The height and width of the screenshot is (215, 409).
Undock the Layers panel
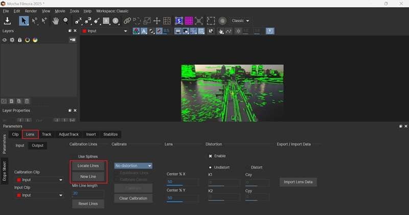(70, 31)
